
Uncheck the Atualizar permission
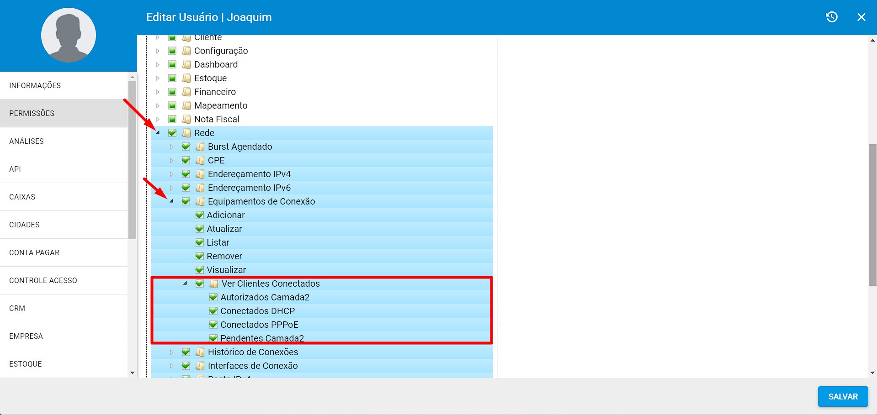click(x=200, y=229)
